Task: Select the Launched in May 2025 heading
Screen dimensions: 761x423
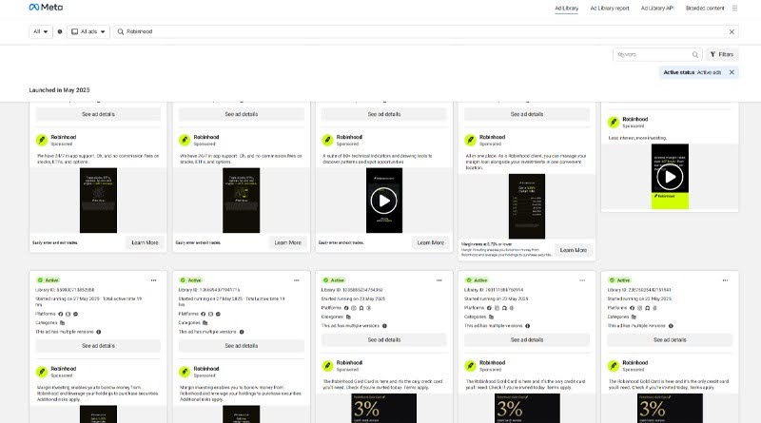Action: pyautogui.click(x=59, y=89)
